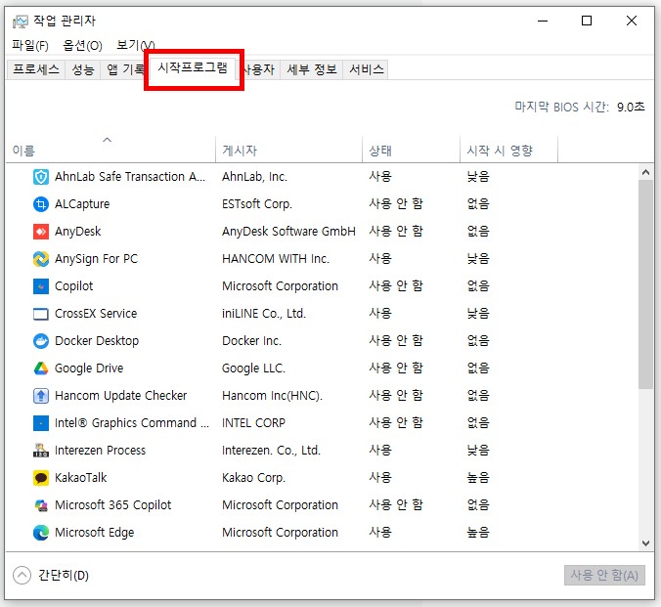Click the INTEL CORP publisher cell
661x607 pixels.
point(254,423)
